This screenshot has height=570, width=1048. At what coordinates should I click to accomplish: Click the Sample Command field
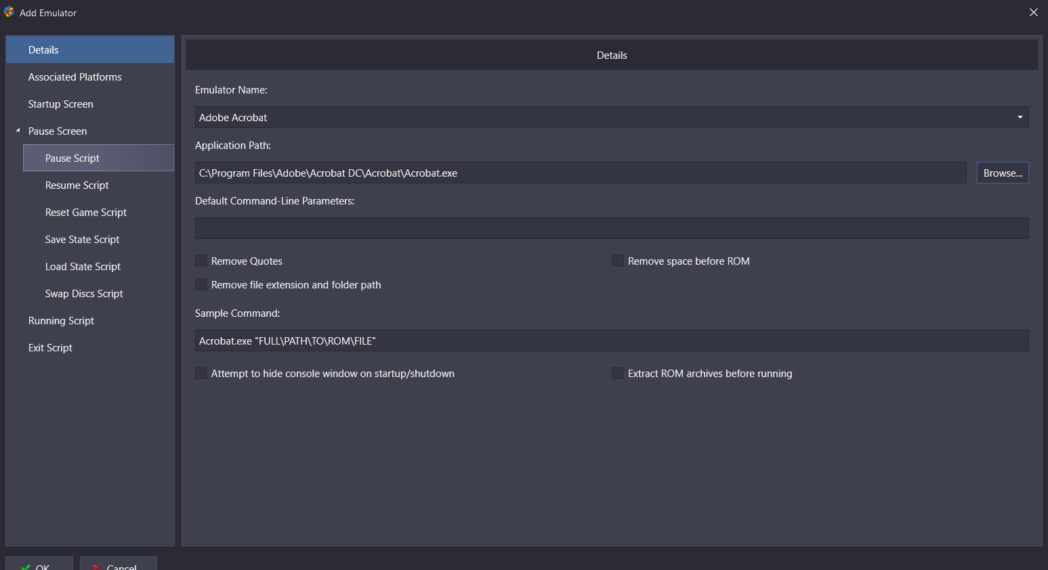coord(612,341)
